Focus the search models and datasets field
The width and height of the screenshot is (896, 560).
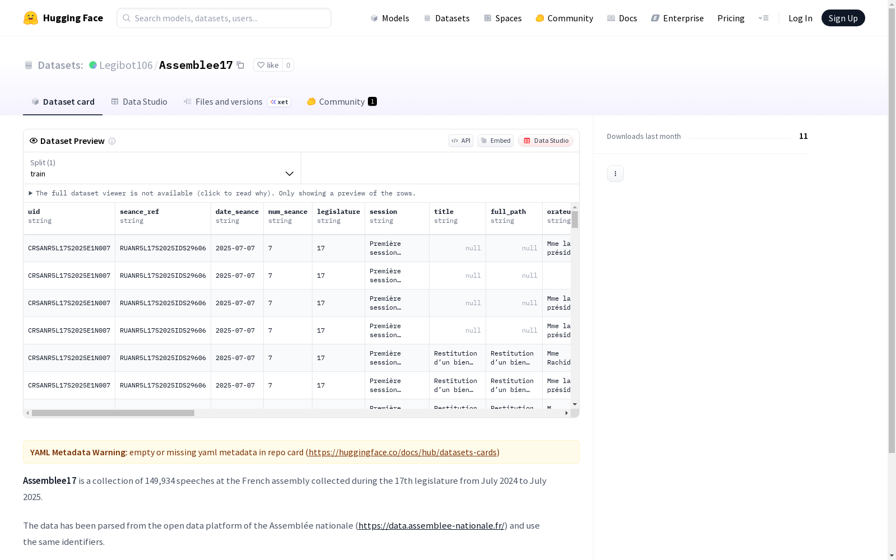point(224,18)
